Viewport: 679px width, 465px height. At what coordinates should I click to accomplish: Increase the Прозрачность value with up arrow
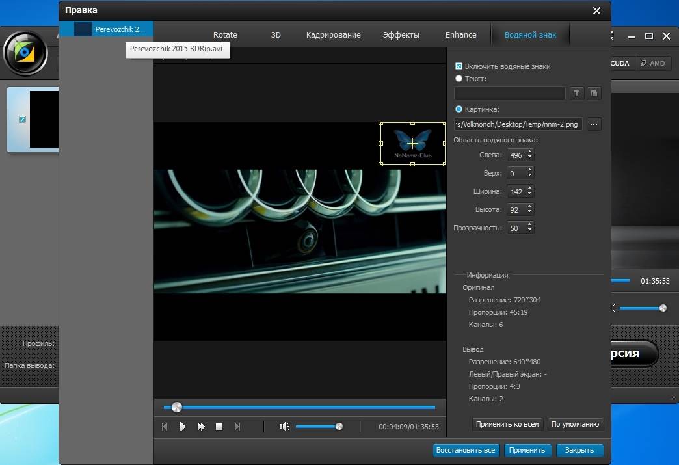[x=529, y=224]
